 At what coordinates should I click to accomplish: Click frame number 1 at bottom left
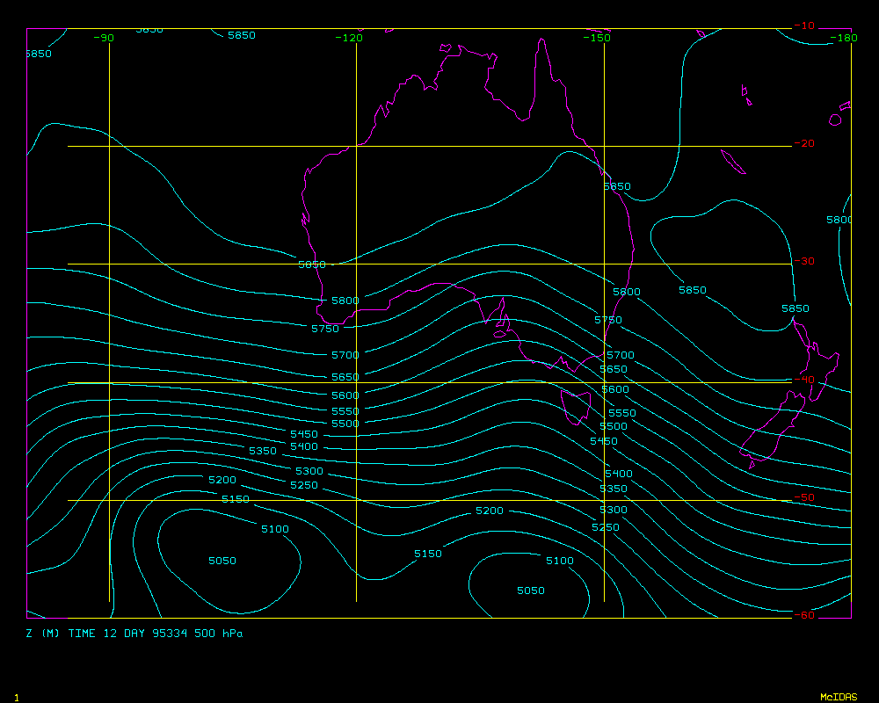16,697
